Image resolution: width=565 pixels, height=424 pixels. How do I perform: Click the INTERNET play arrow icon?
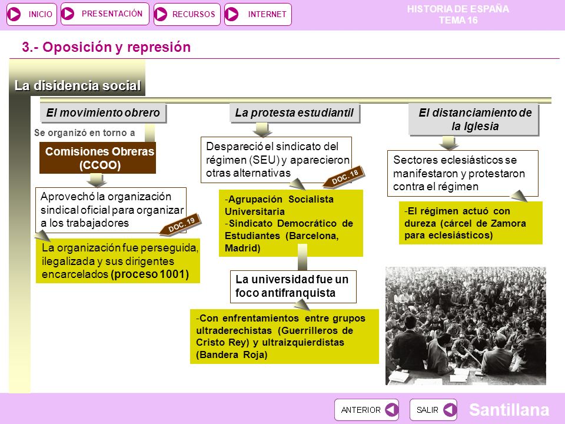[x=231, y=14]
